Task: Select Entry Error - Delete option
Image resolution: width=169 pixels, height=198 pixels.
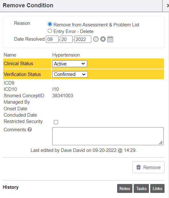Action: 50,31
